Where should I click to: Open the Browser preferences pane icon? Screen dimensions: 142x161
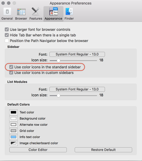[x=21, y=12]
